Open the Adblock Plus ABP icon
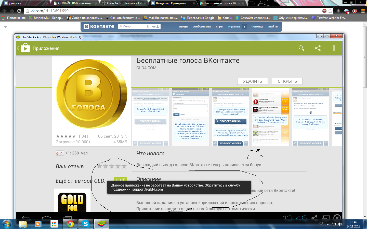The height and width of the screenshot is (229, 367). (324, 11)
